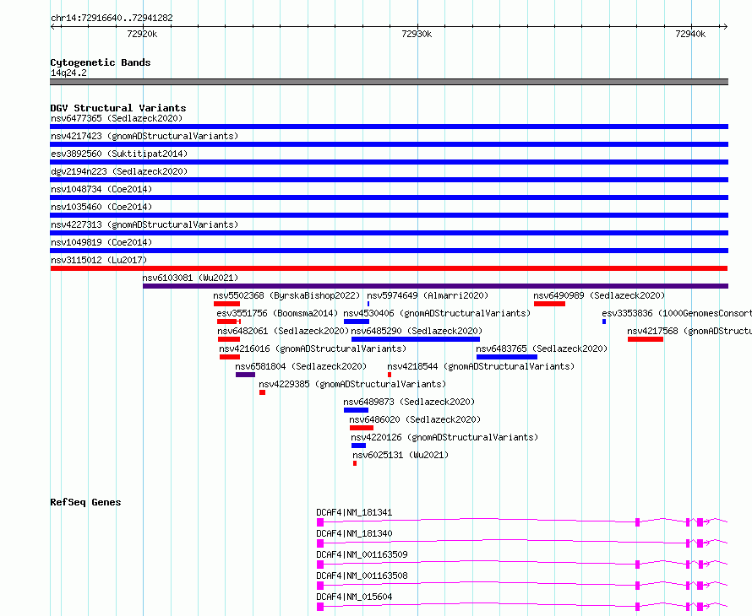Open nsv4220126 gnomADStructuralVariants label
The height and width of the screenshot is (616, 752).
click(x=444, y=437)
